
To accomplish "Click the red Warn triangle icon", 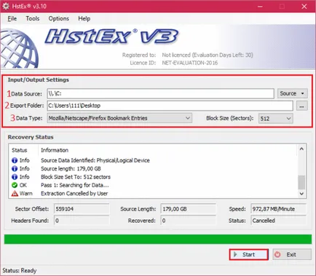I will [x=15, y=194].
